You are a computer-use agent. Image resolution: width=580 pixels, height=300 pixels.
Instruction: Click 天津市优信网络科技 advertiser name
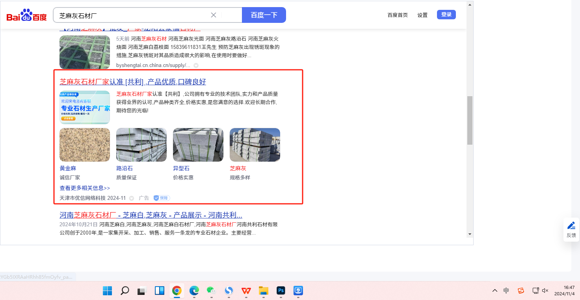click(x=82, y=198)
